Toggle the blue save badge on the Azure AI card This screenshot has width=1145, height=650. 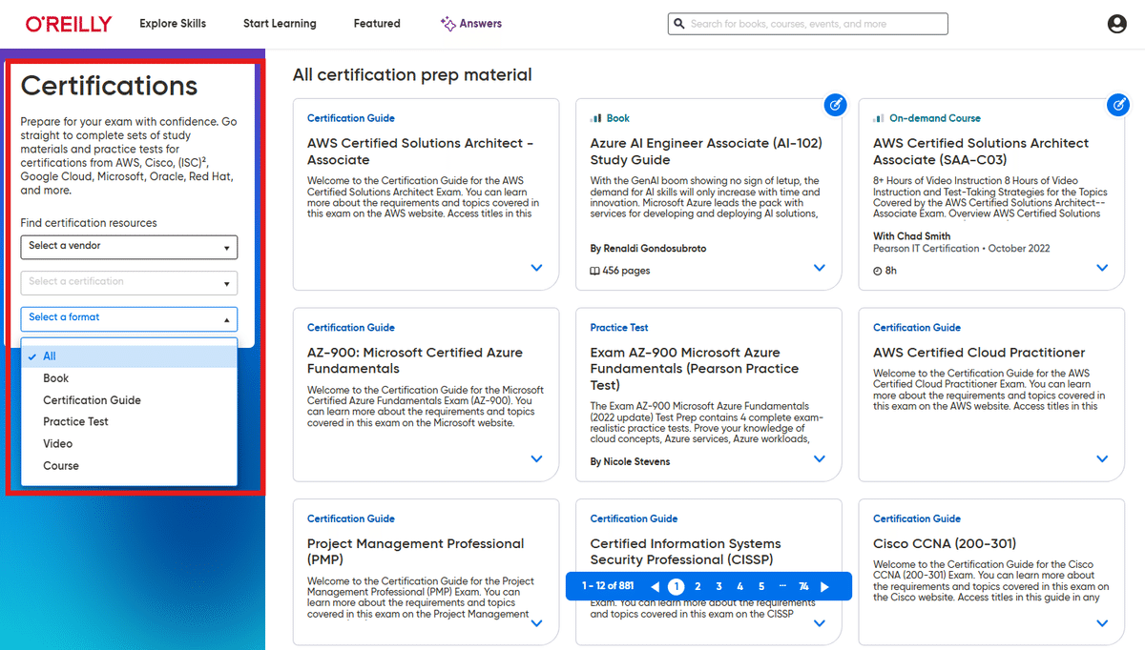[835, 105]
